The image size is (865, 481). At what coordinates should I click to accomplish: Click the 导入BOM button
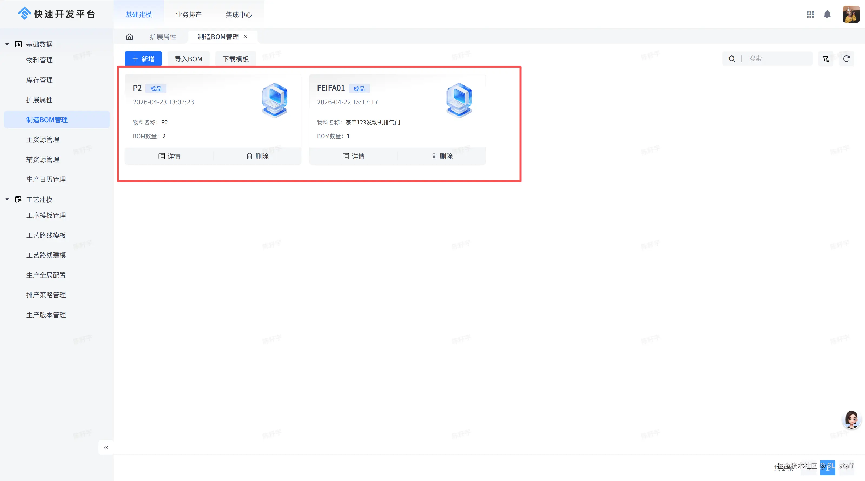(188, 59)
